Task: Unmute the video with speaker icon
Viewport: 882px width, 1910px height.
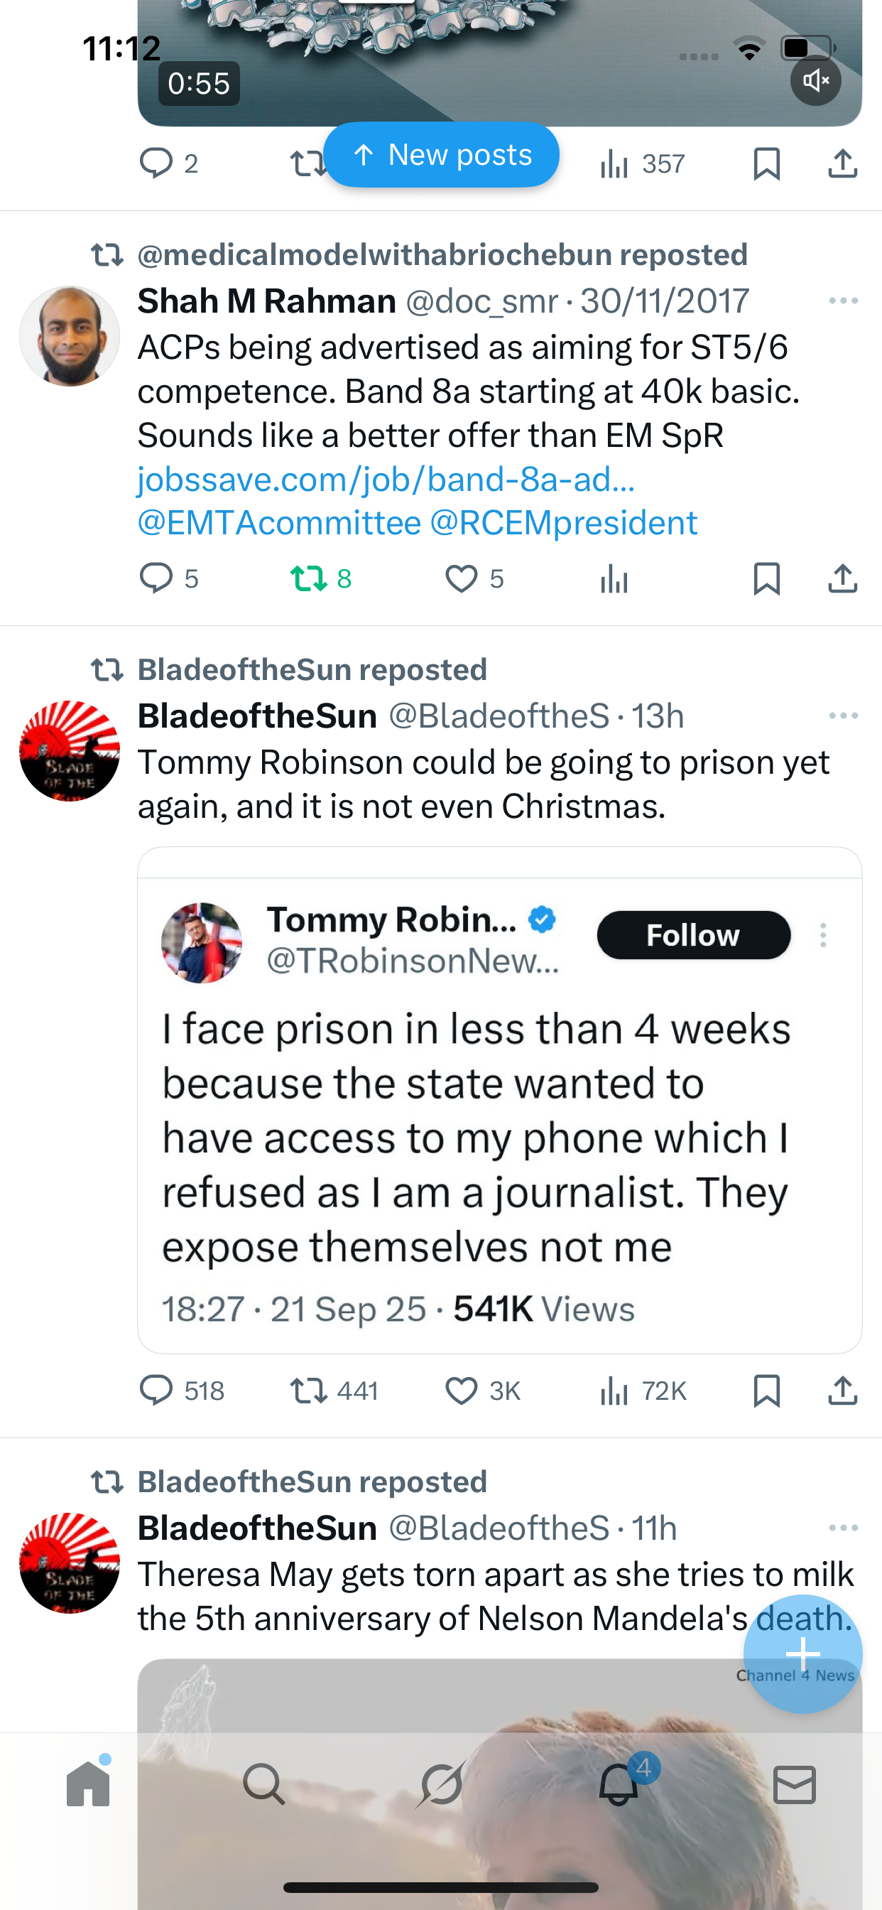Action: [x=815, y=81]
